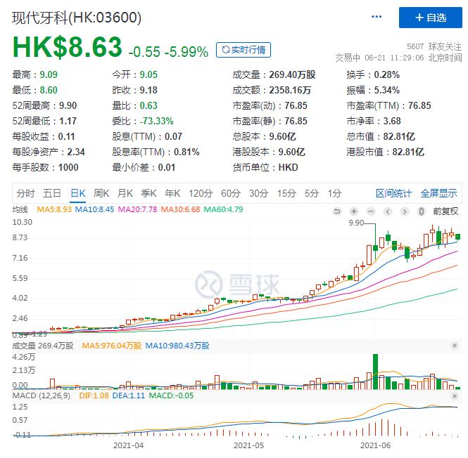Select the 周K weekly chart tab
Viewport: 468px width, 458px height.
[101, 193]
